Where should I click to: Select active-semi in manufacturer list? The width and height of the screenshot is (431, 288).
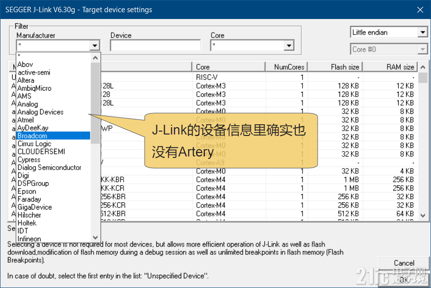(53, 72)
